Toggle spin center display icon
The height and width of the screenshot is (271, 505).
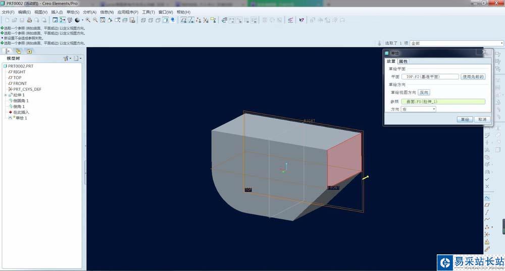[63, 20]
